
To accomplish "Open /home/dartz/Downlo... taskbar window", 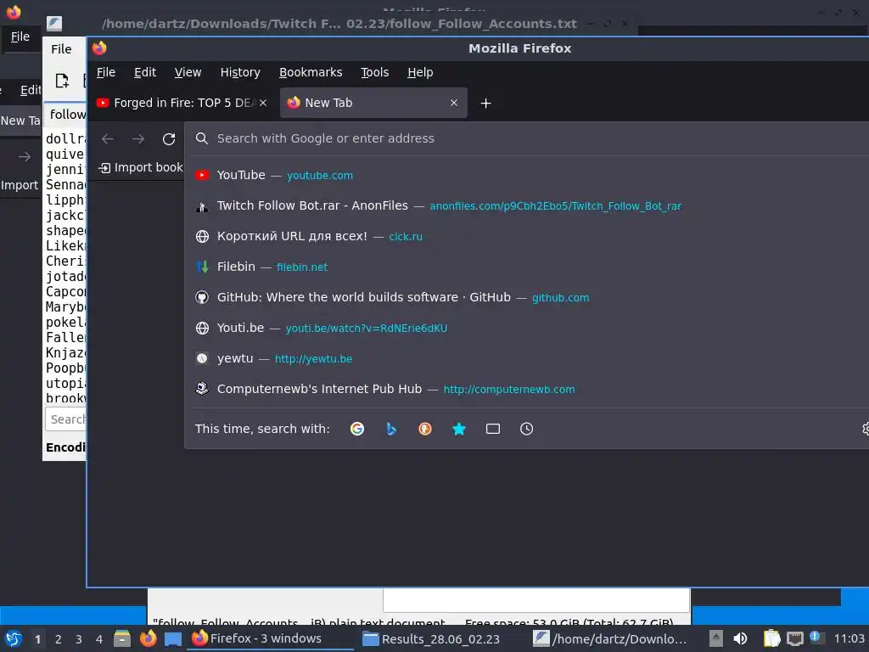I will (x=609, y=638).
